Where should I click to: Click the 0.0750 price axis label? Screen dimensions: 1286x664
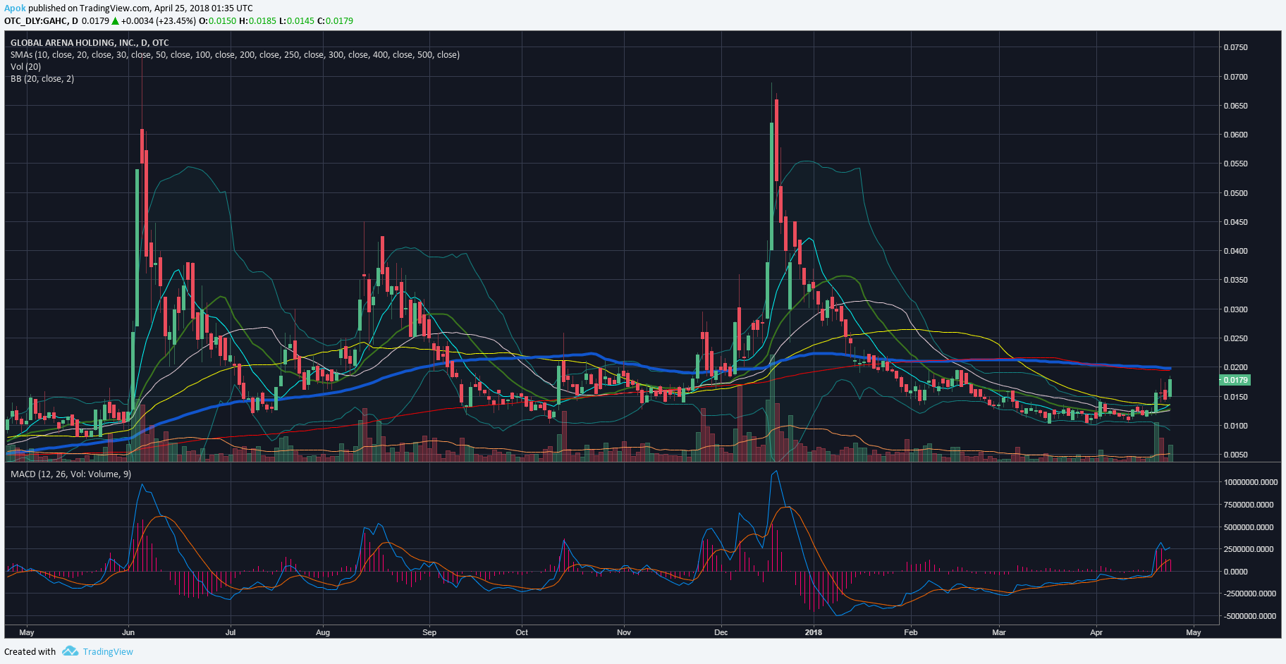[1235, 47]
